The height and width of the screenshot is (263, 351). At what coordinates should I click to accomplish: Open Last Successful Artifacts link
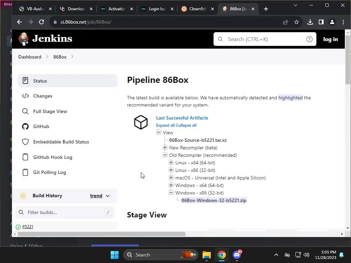click(182, 118)
